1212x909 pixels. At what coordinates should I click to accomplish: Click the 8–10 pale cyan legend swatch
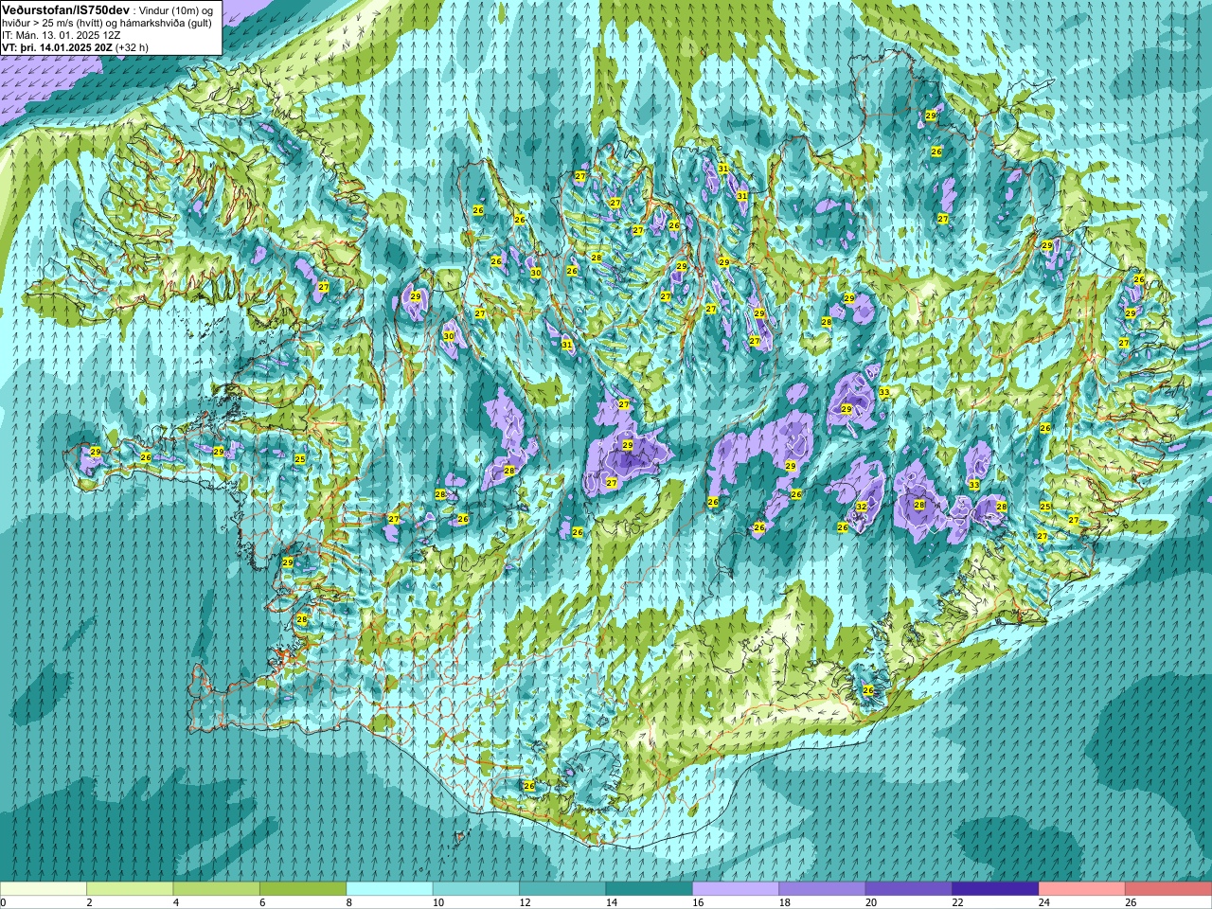(390, 889)
